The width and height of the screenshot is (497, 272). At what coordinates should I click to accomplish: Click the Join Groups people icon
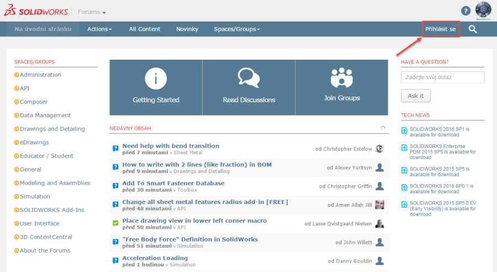pyautogui.click(x=342, y=77)
